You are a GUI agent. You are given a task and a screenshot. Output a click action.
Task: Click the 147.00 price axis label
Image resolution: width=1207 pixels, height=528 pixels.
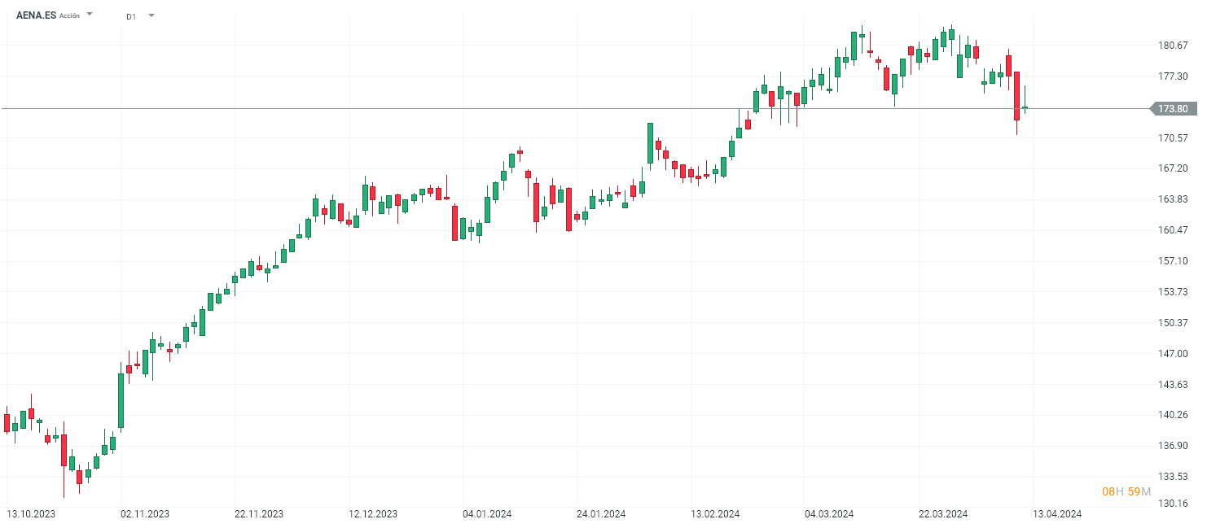[x=1173, y=354]
